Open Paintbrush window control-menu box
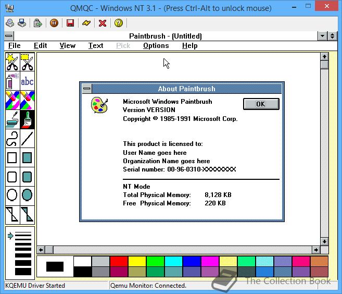The height and width of the screenshot is (294, 342). 9,36
